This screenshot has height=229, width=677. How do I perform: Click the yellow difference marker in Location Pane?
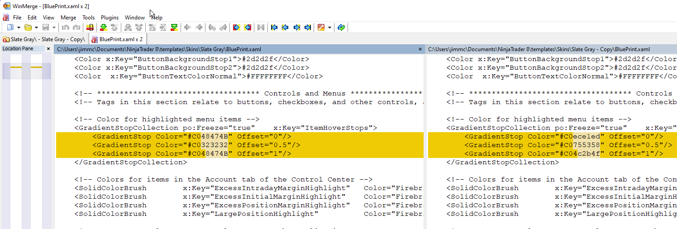pyautogui.click(x=16, y=67)
